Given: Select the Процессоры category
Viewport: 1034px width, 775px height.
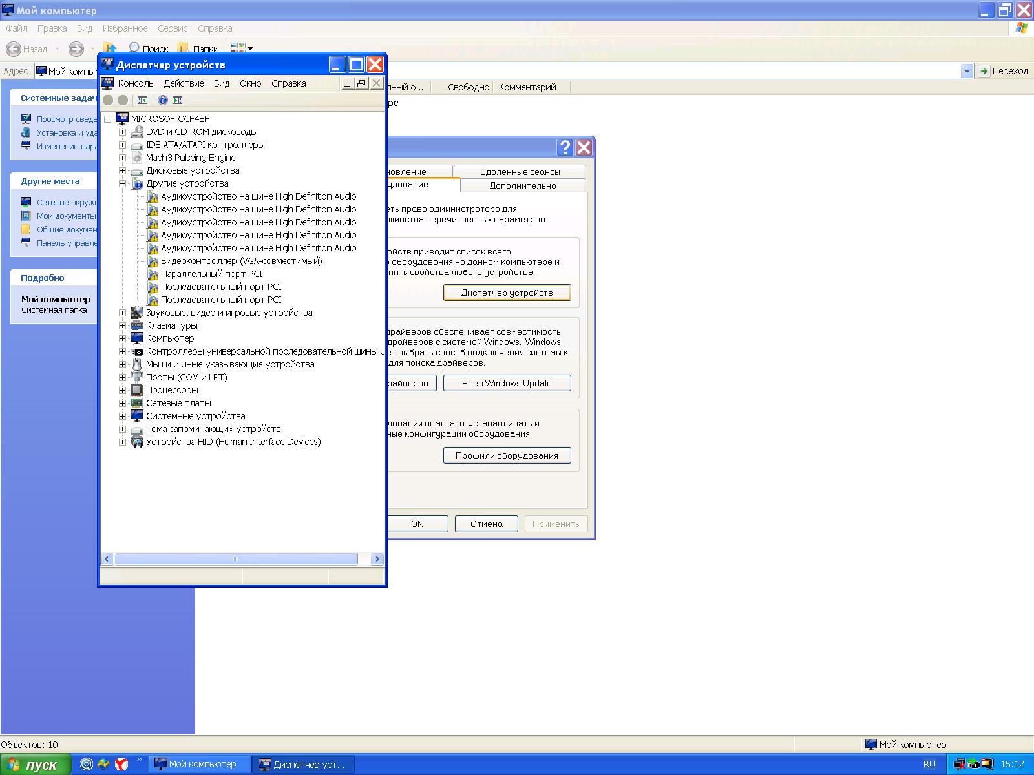Looking at the screenshot, I should click(172, 390).
